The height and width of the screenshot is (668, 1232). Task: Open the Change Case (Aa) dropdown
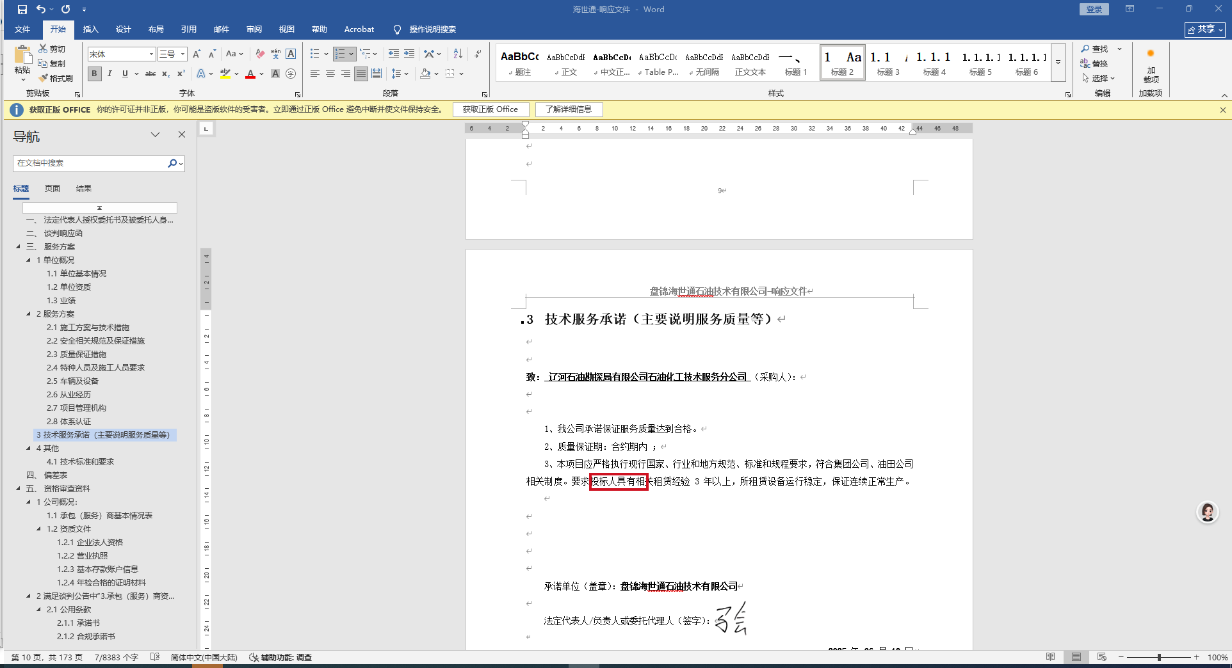point(234,54)
